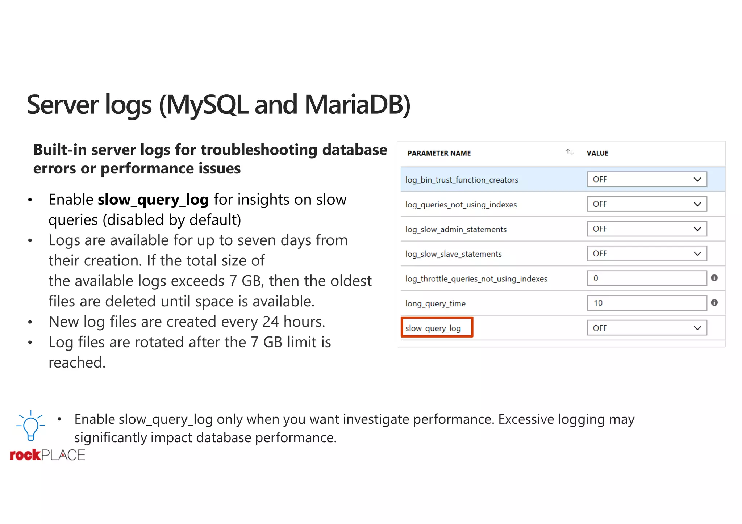Click the VALUE column header
This screenshot has width=742, height=524.
597,153
